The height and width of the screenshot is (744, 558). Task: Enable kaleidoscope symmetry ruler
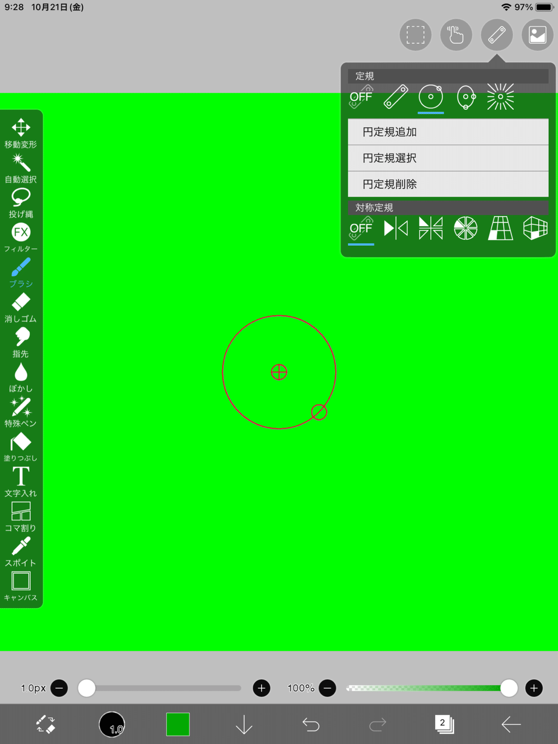tap(465, 228)
